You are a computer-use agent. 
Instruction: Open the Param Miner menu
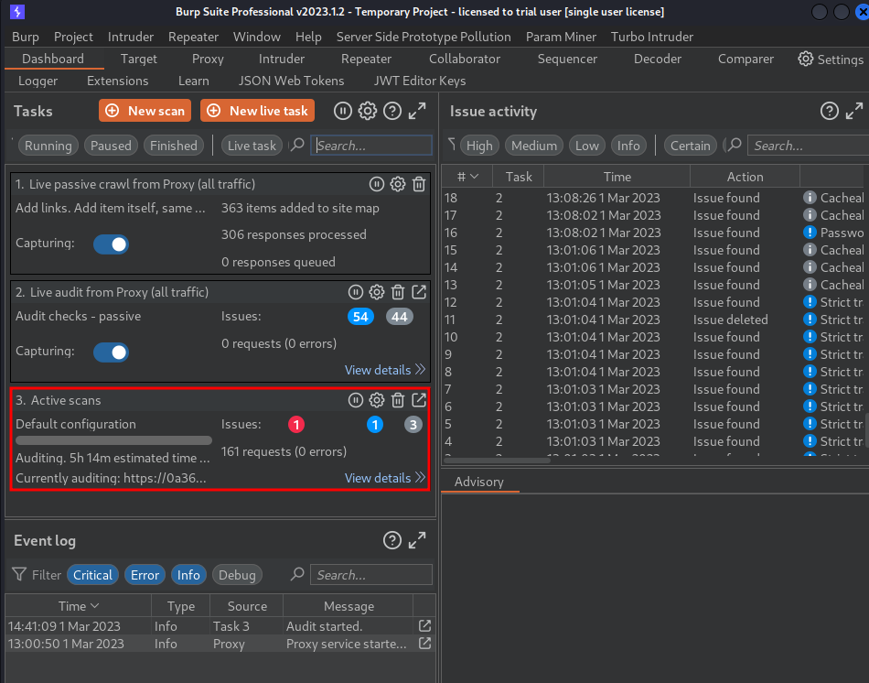[561, 37]
